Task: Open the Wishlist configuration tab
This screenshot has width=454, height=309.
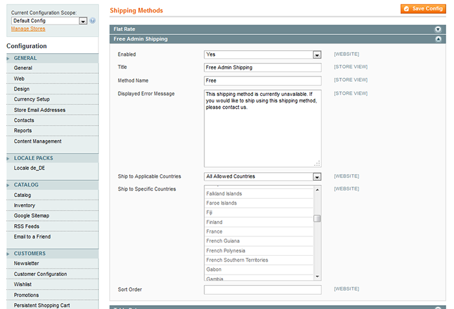Action: point(53,284)
